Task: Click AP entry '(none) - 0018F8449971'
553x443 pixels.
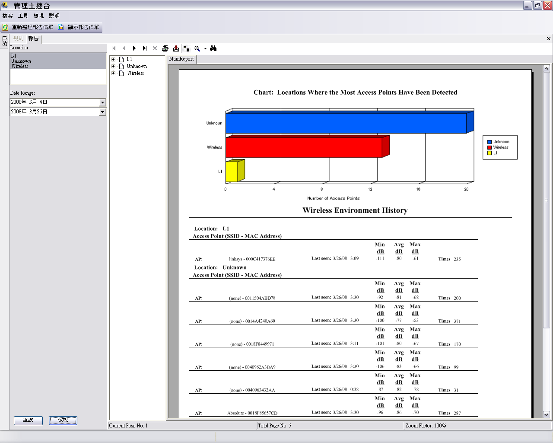Action: coord(252,344)
